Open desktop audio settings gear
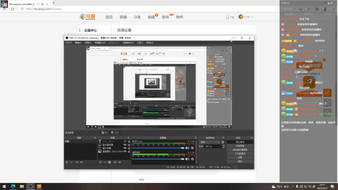 193,159
